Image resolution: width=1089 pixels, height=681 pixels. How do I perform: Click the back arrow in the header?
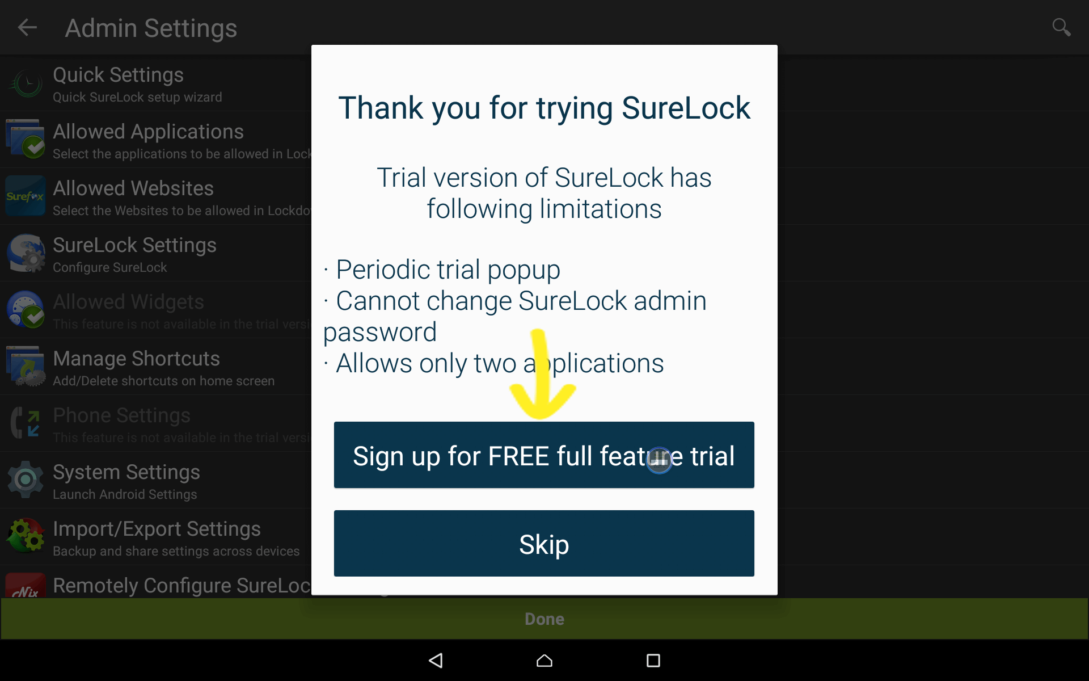27,27
